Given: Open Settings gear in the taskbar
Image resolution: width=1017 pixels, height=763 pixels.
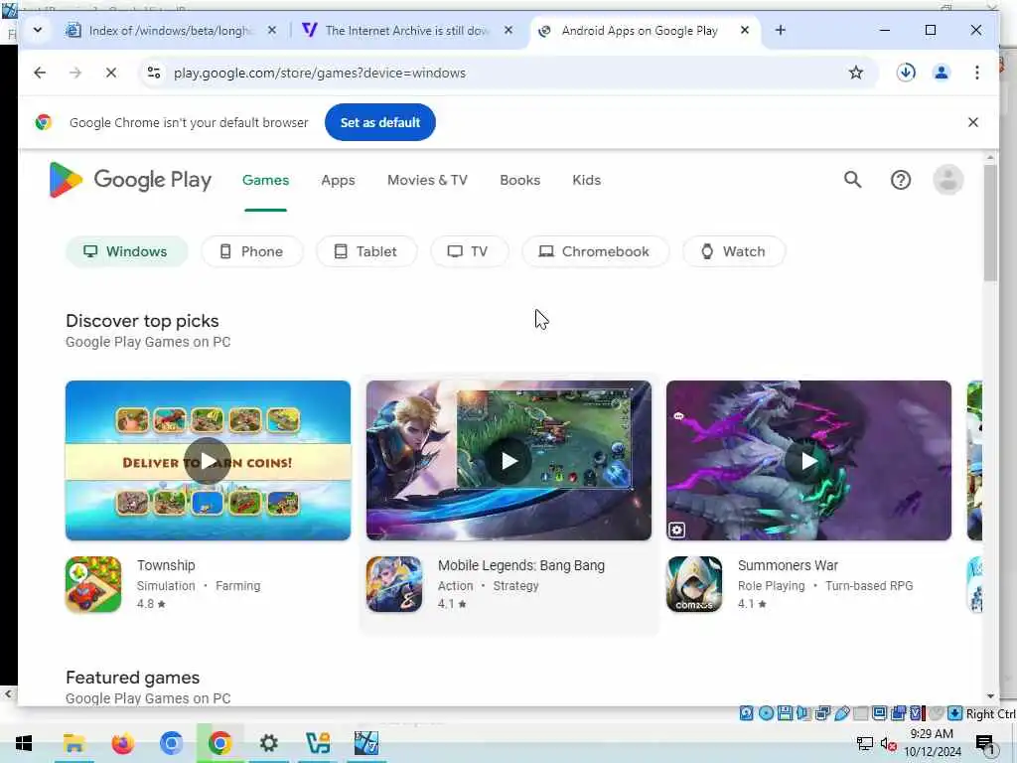Looking at the screenshot, I should (268, 743).
